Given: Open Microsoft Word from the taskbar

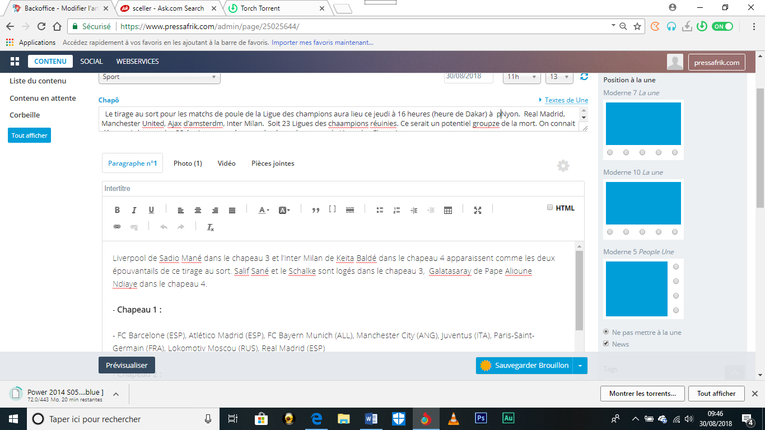Looking at the screenshot, I should point(371,419).
